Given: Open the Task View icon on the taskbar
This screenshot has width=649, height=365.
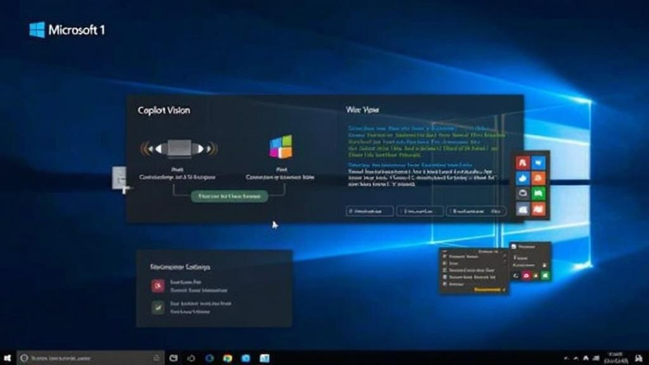Looking at the screenshot, I should [x=174, y=358].
